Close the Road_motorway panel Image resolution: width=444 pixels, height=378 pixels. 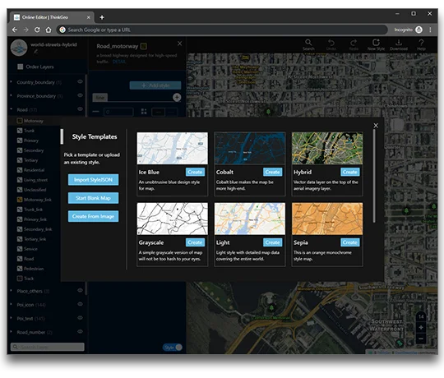[x=179, y=44]
